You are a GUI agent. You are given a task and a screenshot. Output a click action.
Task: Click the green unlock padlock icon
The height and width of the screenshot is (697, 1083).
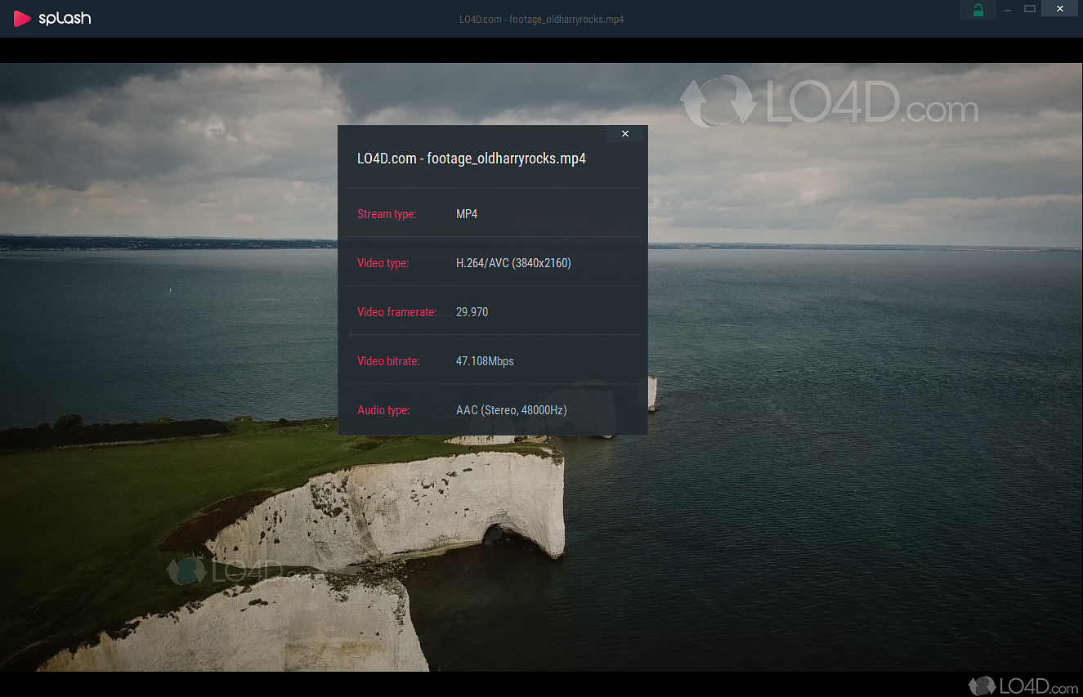978,9
